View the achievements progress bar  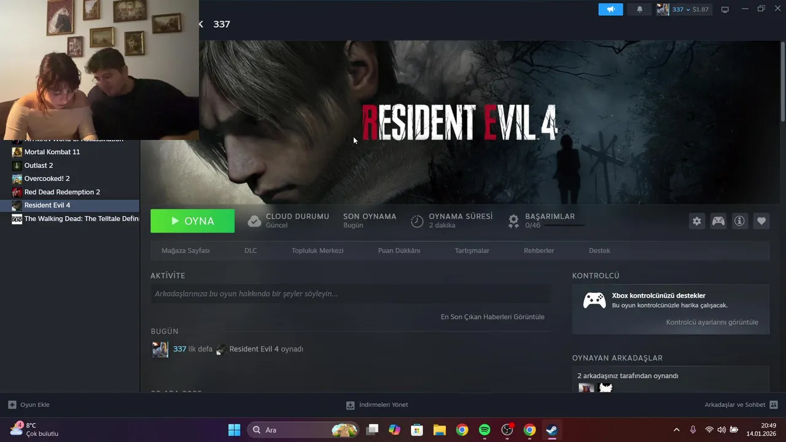tap(564, 225)
